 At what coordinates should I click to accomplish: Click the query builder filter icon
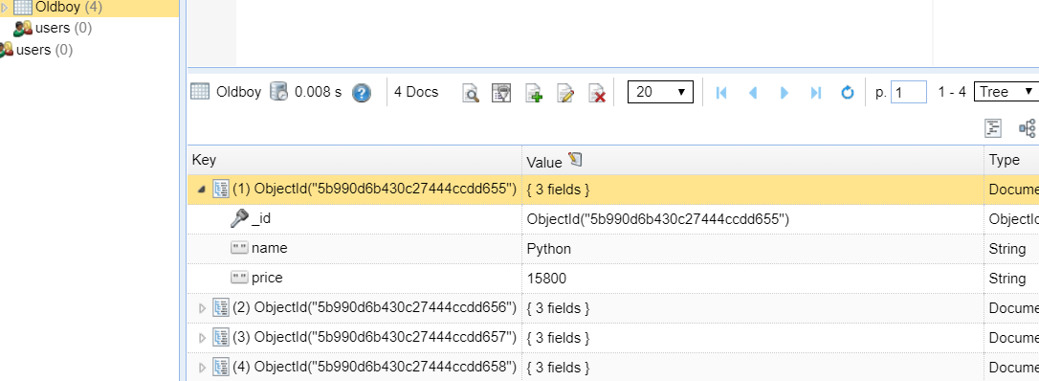501,93
